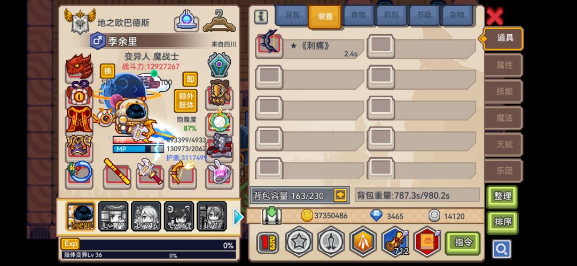Open the info icon beside the backpack tab

[x=261, y=17]
